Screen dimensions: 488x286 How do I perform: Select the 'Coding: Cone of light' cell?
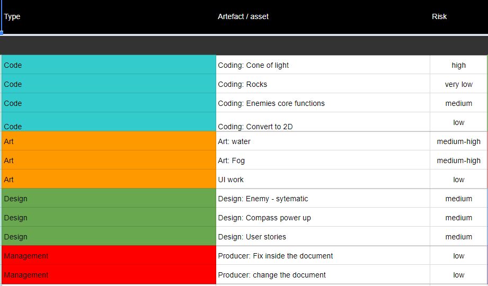(x=322, y=65)
